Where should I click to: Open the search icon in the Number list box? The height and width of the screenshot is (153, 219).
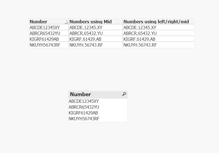124,94
